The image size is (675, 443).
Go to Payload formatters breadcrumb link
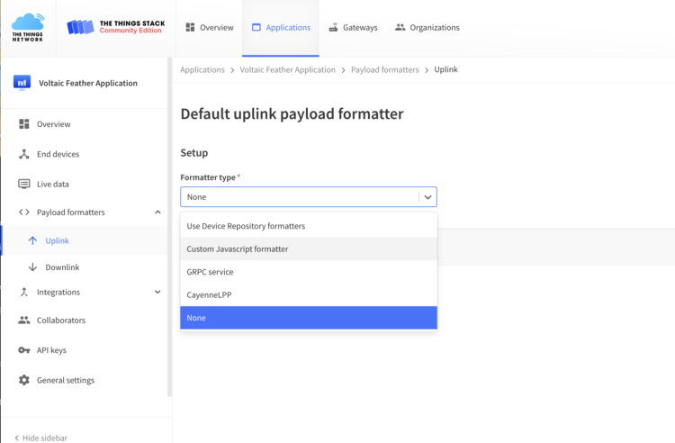click(x=385, y=69)
